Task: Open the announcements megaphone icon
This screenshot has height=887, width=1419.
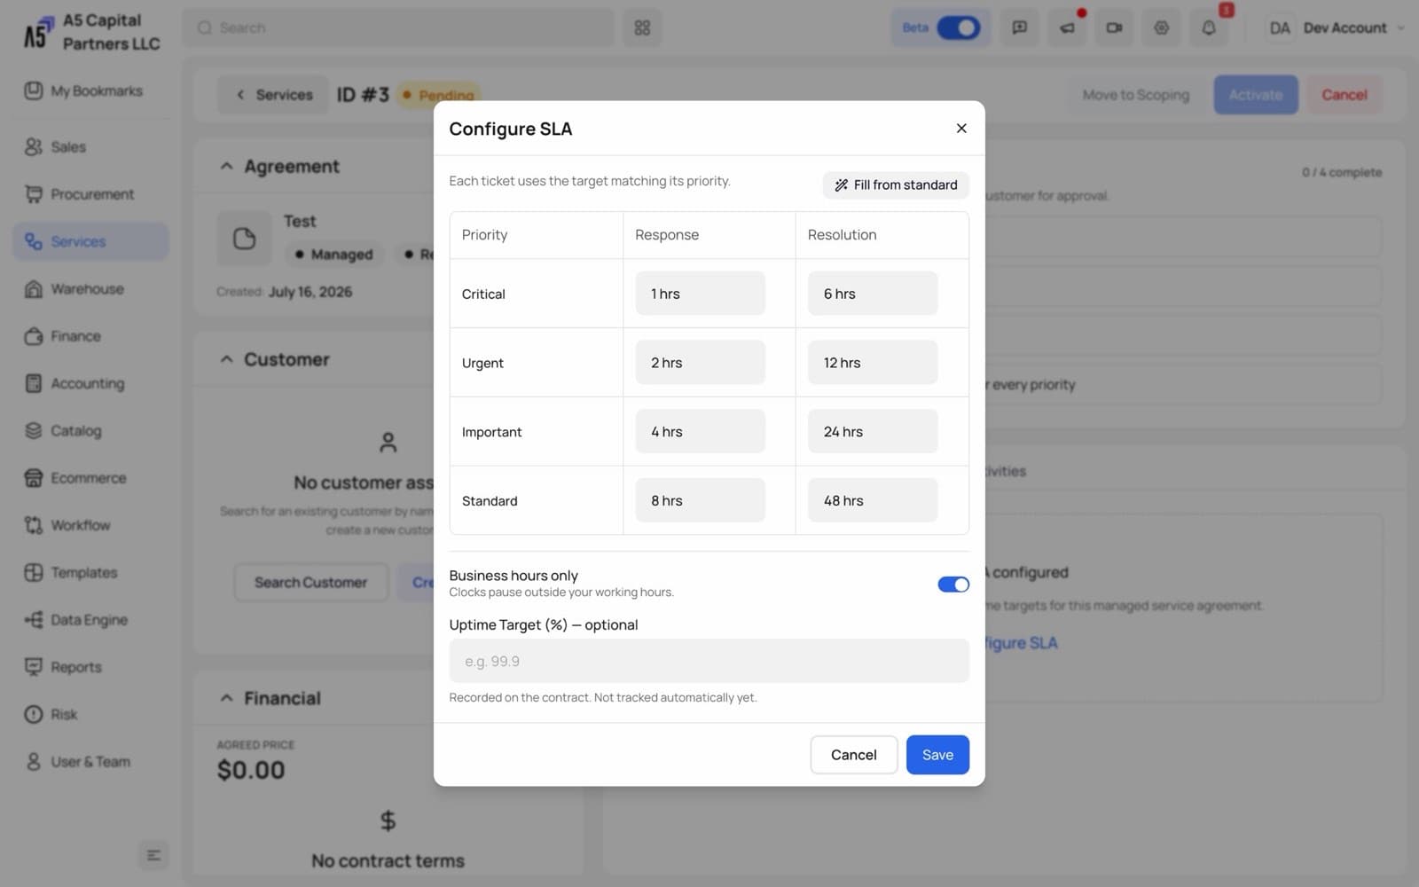Action: 1067,27
